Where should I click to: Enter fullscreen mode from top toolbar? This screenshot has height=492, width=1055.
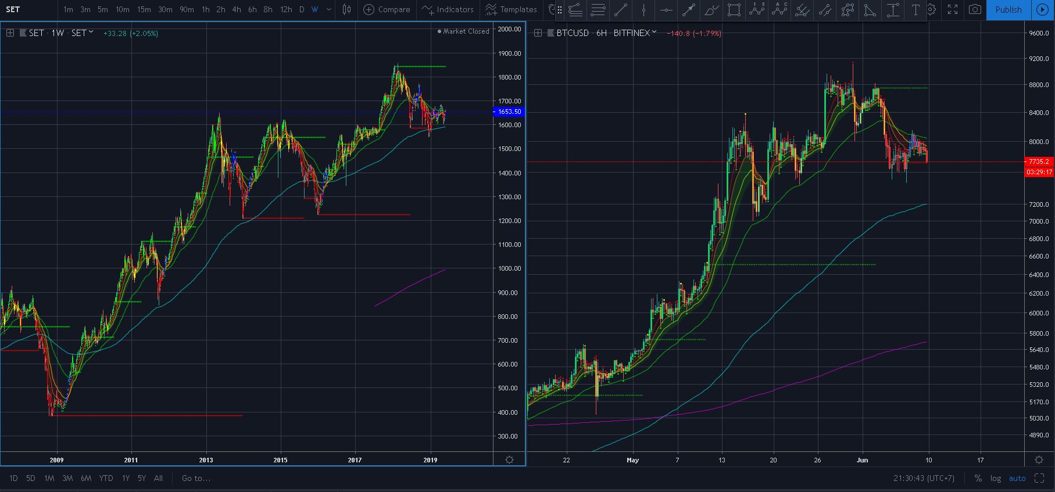click(x=952, y=9)
